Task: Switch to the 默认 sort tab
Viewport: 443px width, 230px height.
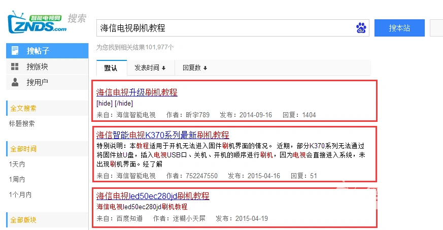Action: click(111, 68)
